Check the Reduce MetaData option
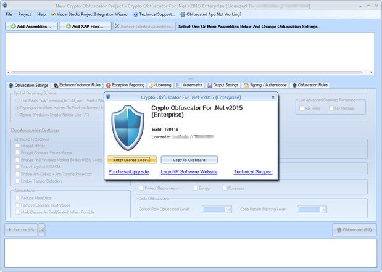 coord(17,198)
